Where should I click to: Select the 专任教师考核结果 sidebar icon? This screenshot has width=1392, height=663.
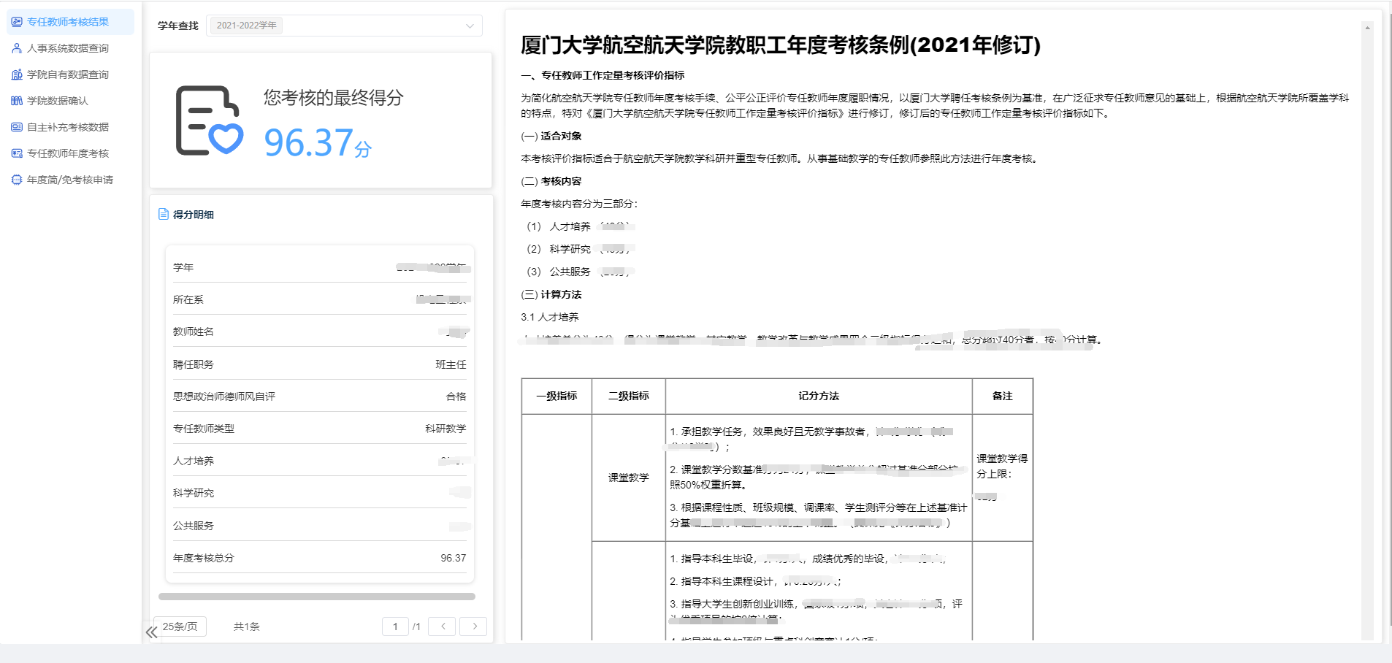pos(17,22)
